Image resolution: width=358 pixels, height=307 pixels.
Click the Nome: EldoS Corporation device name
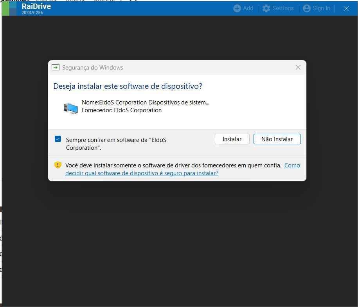tap(145, 102)
